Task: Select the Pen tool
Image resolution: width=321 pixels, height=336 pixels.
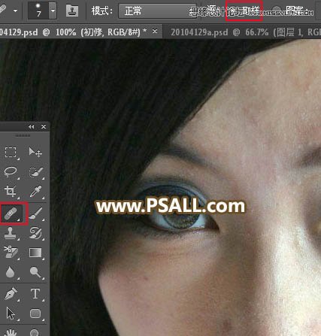Action: 11,294
